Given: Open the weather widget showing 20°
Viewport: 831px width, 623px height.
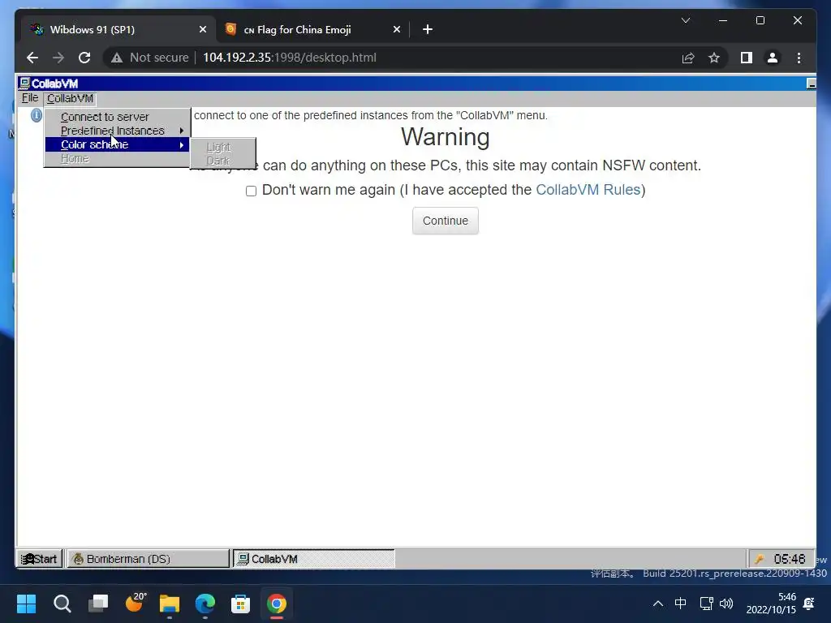Looking at the screenshot, I should (x=136, y=603).
